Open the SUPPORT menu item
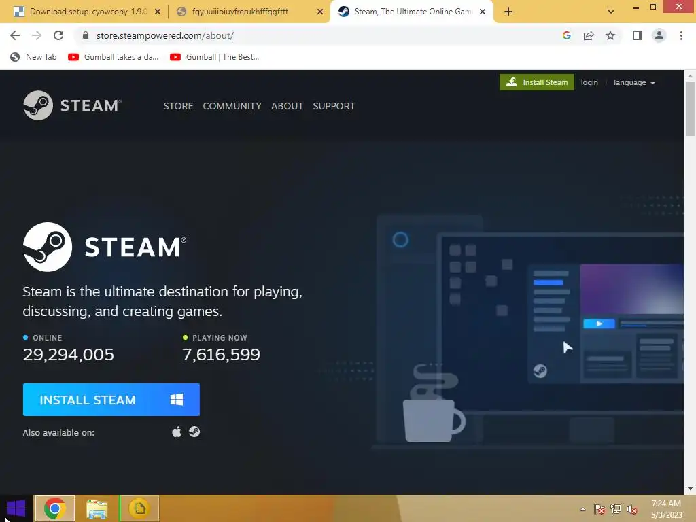This screenshot has width=696, height=522. (x=334, y=106)
